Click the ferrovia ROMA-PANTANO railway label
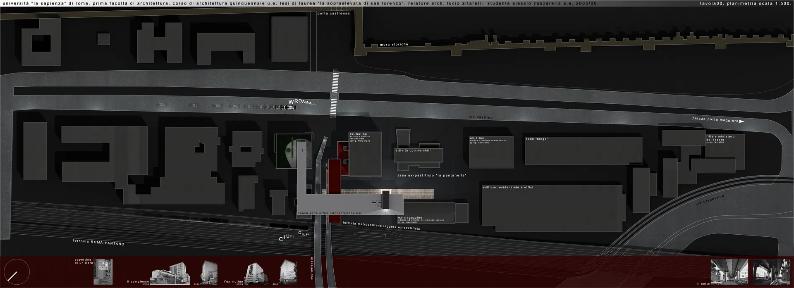The width and height of the screenshot is (794, 288). point(98,243)
